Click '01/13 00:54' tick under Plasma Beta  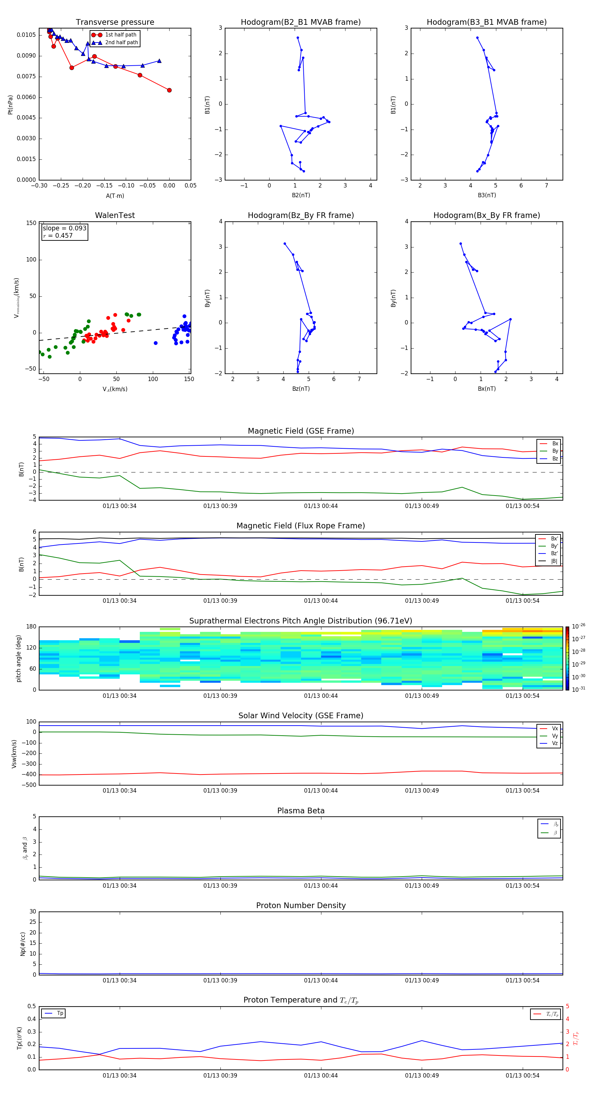pos(522,885)
